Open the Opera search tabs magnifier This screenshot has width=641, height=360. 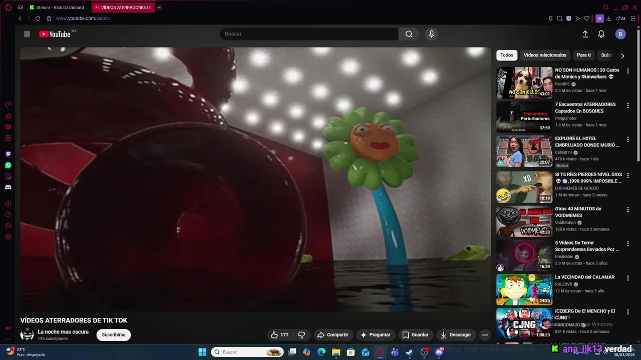(605, 7)
